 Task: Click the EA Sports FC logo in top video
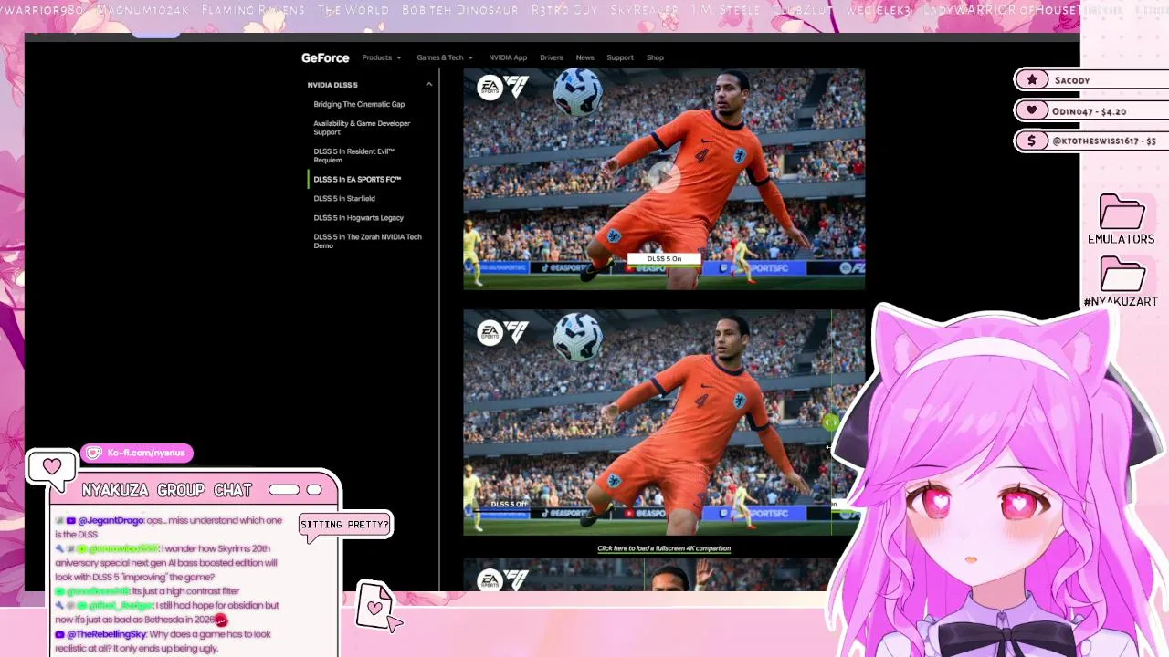(502, 88)
